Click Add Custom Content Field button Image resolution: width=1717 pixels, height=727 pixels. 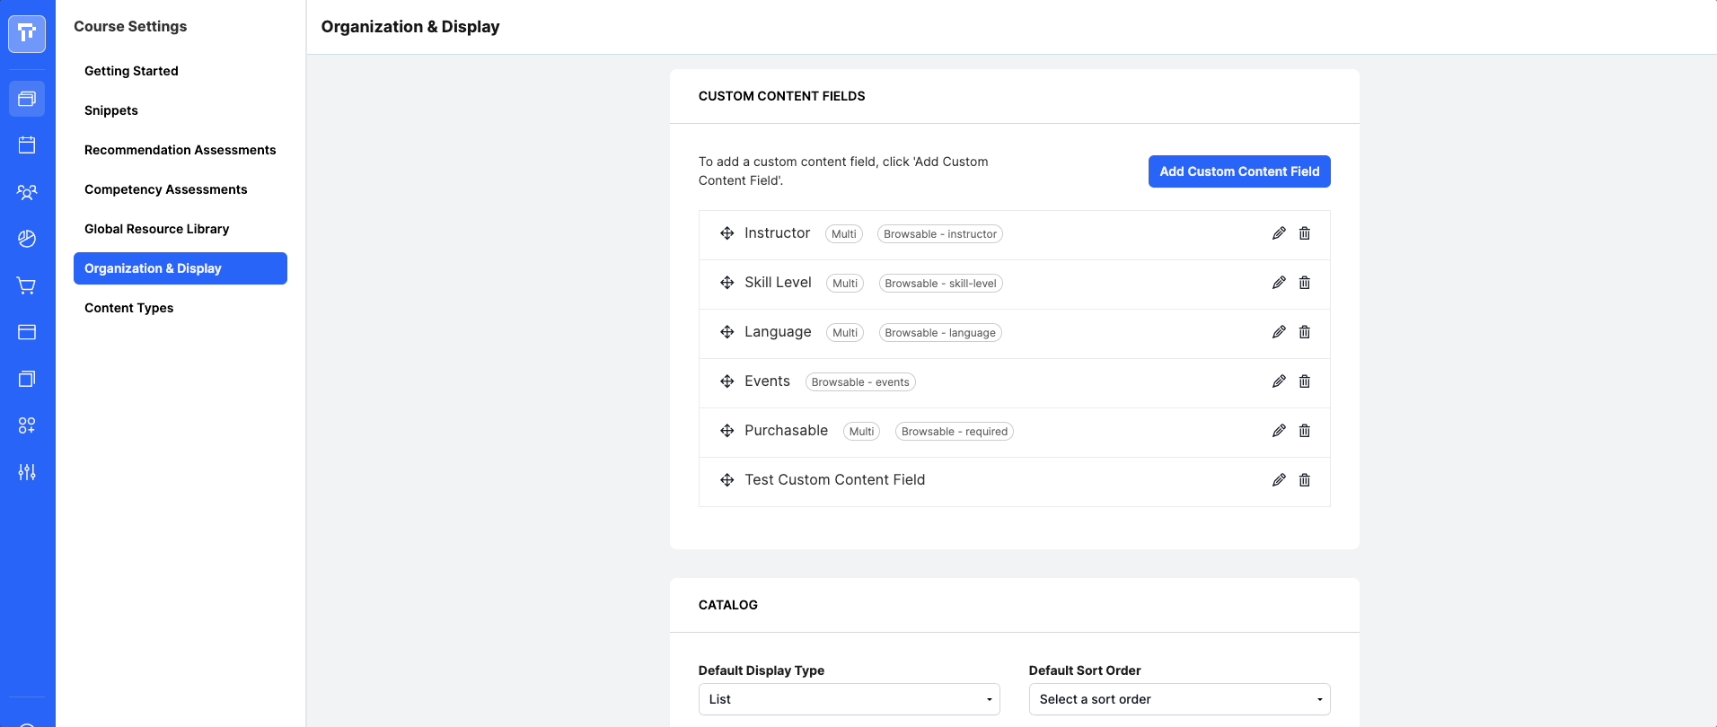(x=1239, y=171)
